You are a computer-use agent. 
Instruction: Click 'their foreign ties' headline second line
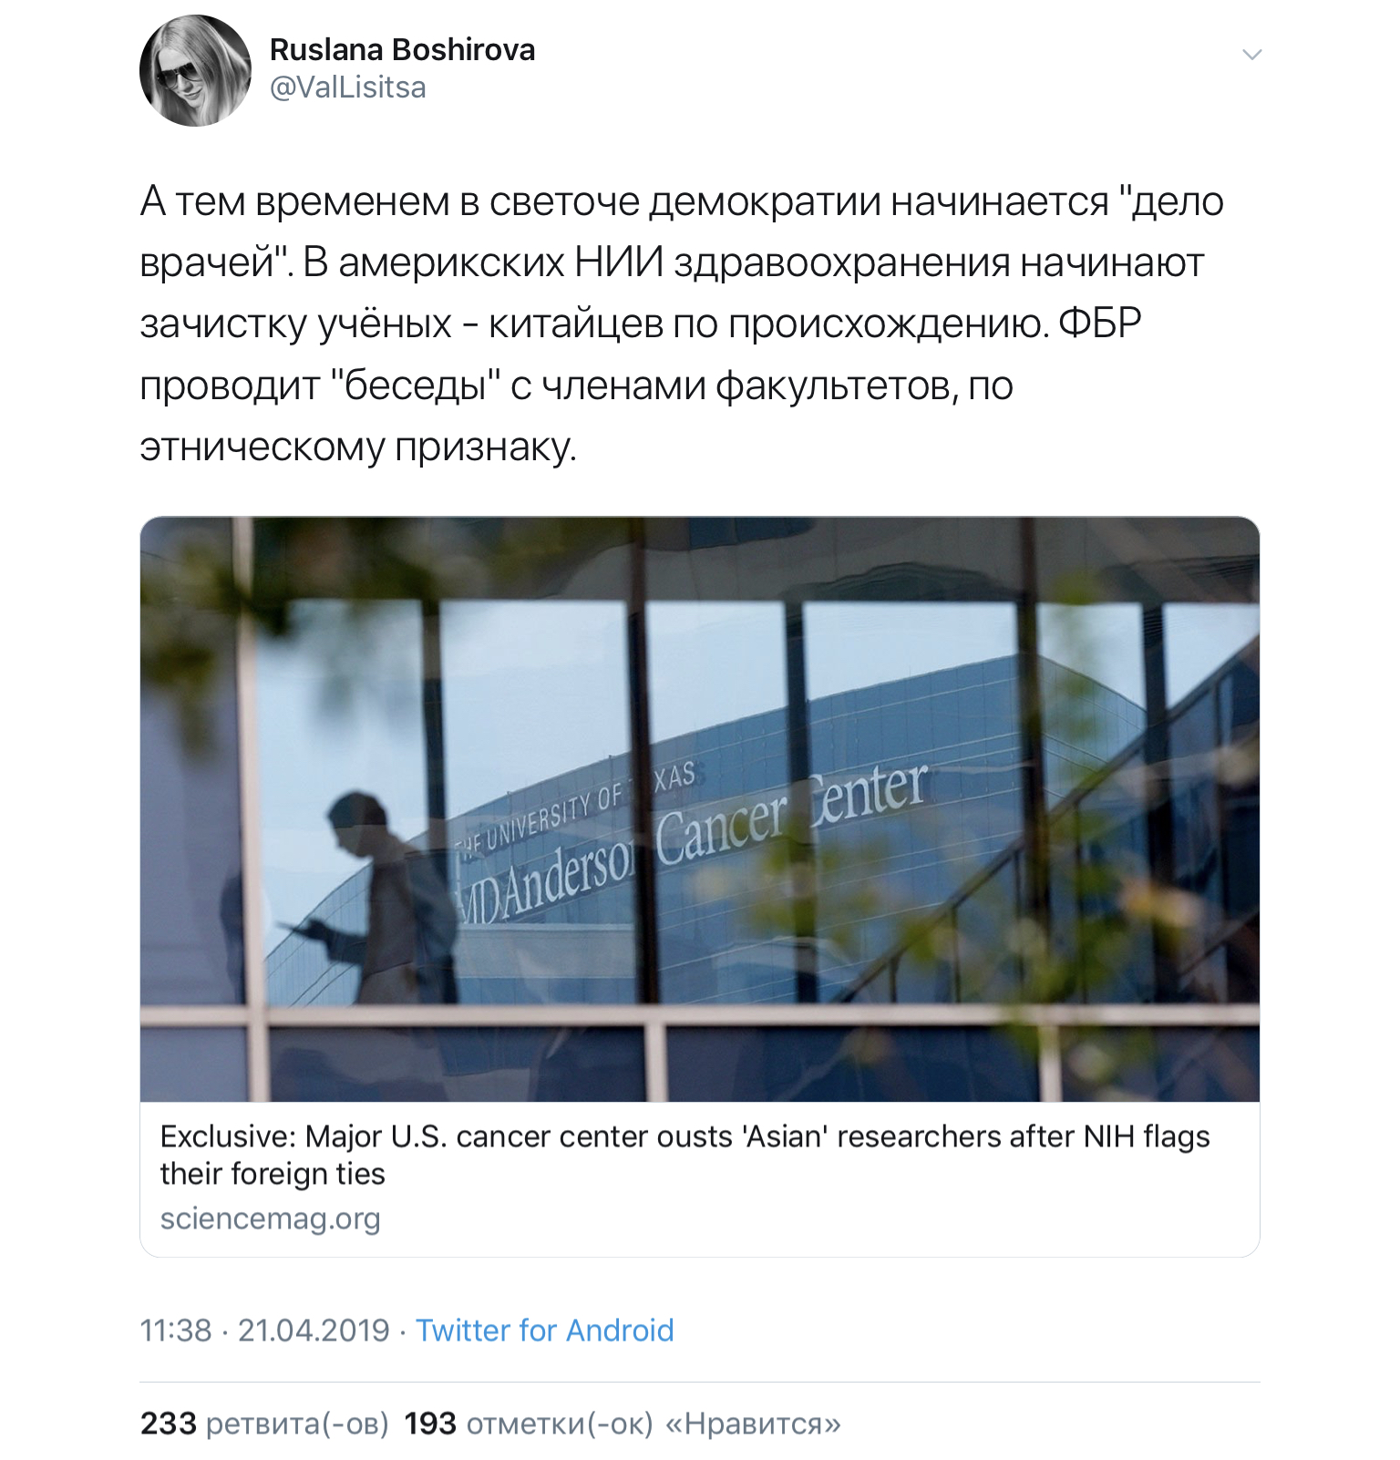click(x=273, y=1174)
